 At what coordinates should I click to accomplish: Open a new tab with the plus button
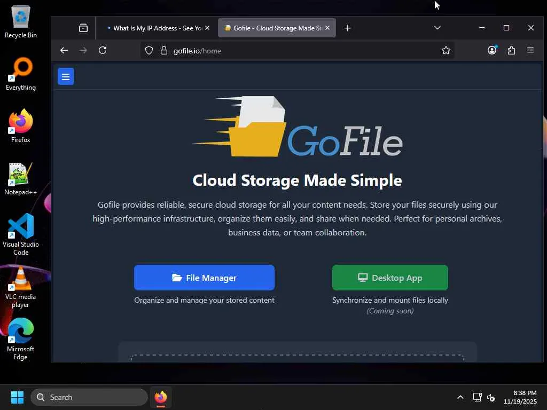pos(347,28)
